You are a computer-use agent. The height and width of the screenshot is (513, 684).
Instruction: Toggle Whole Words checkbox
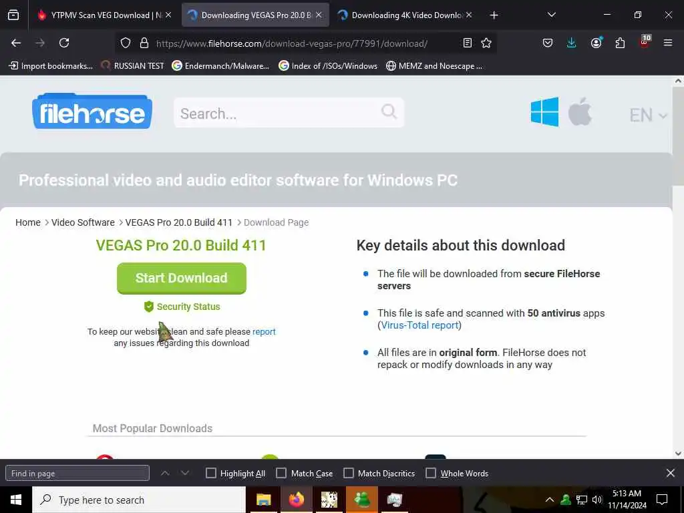click(431, 474)
